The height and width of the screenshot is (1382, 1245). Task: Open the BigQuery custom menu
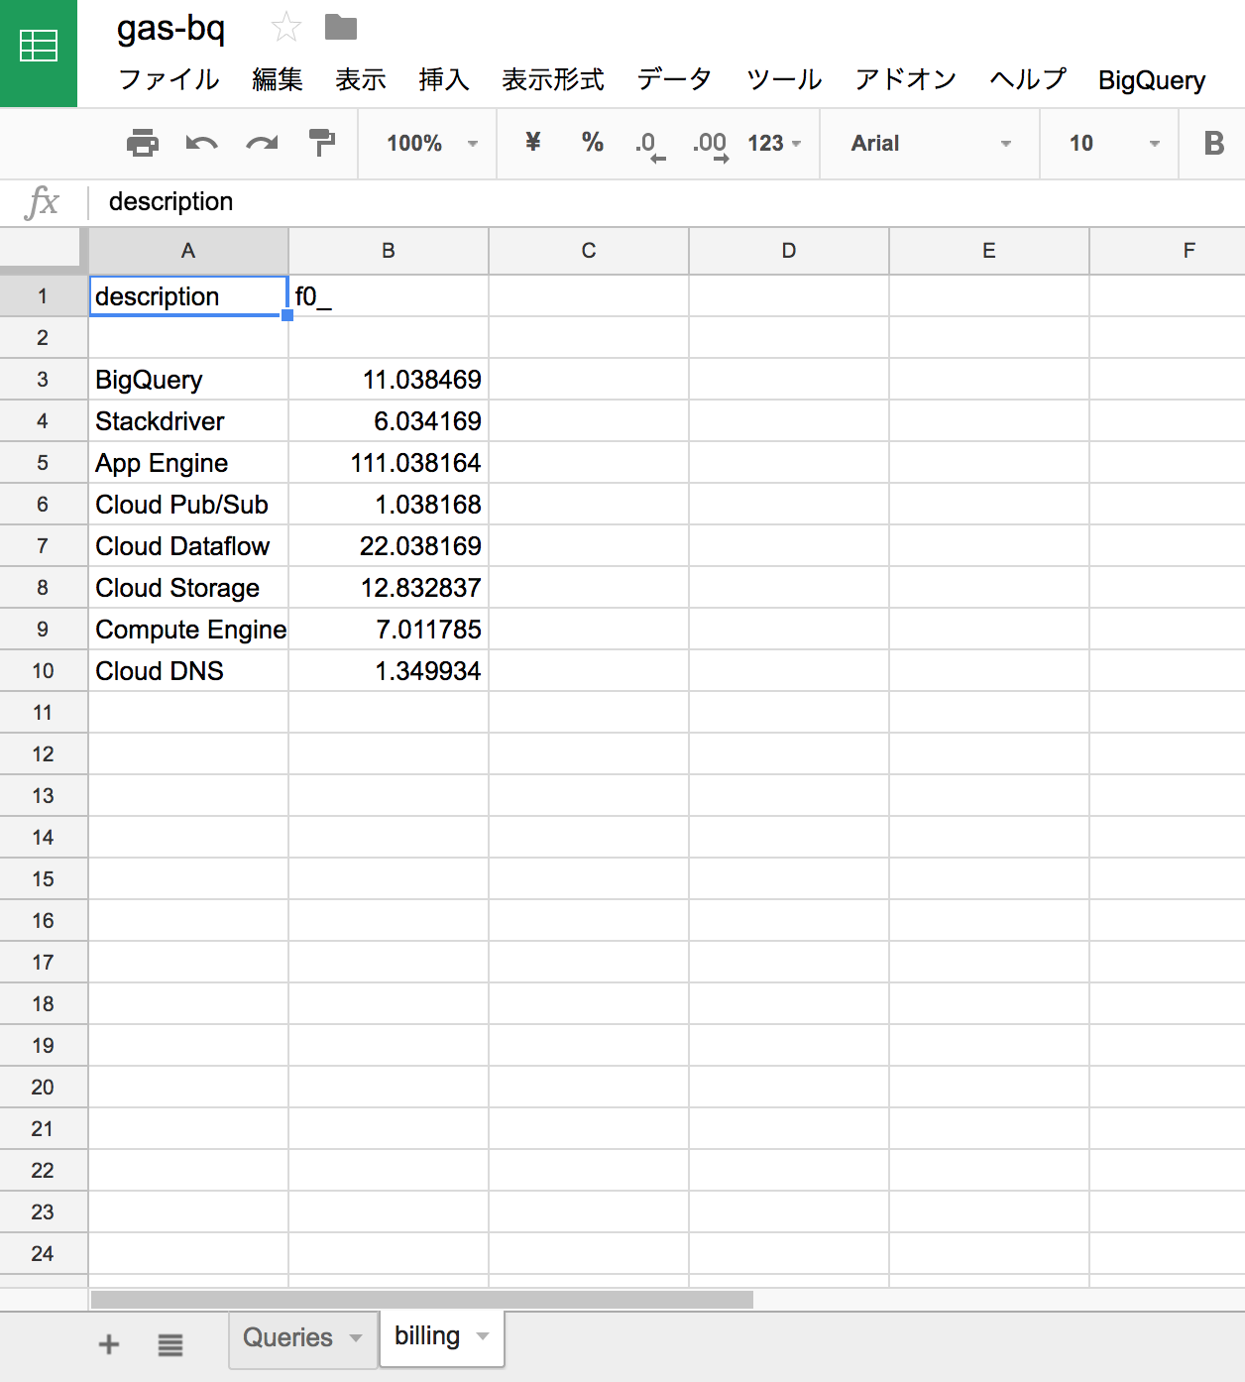(x=1152, y=80)
